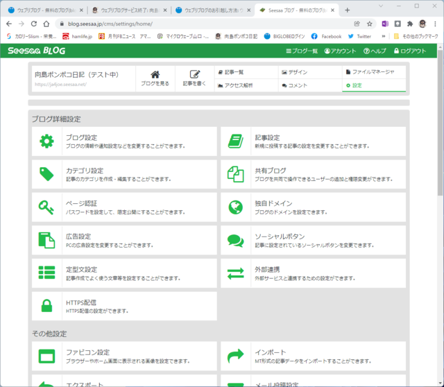
Task: Open ブログ設定 gear icon
Action: click(x=46, y=141)
